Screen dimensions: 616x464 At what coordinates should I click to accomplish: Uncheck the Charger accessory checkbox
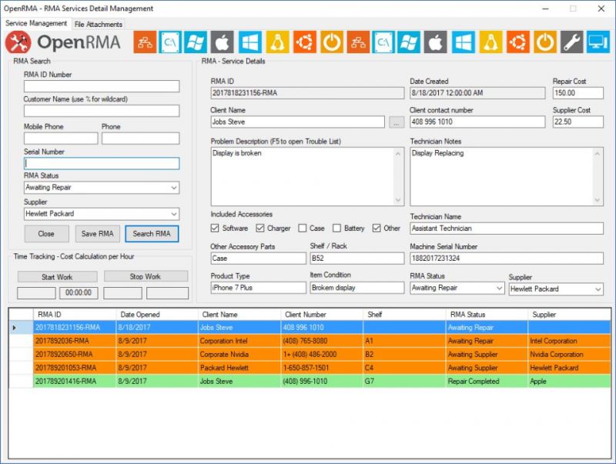260,228
